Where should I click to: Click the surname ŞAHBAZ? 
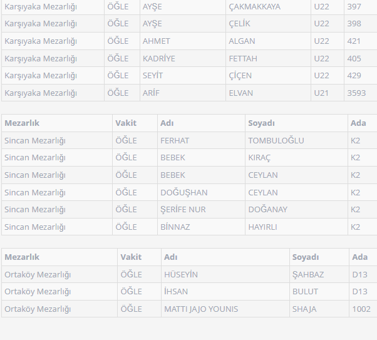[308, 274]
